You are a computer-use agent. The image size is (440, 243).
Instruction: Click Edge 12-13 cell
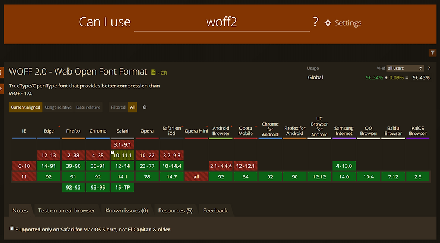(49, 156)
